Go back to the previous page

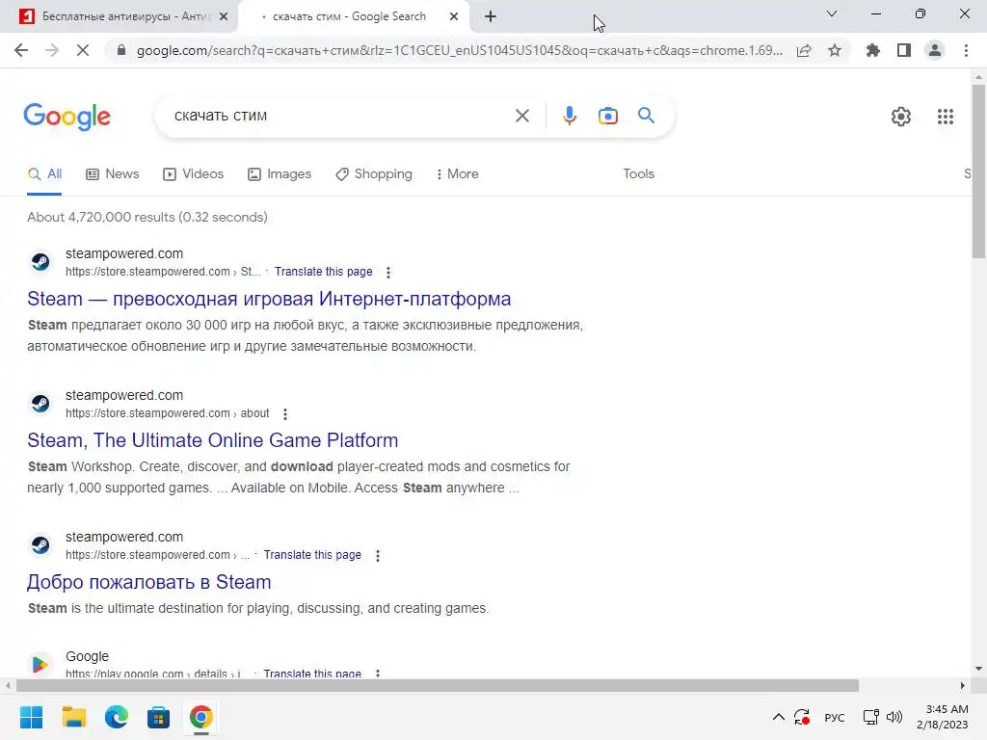pyautogui.click(x=21, y=50)
